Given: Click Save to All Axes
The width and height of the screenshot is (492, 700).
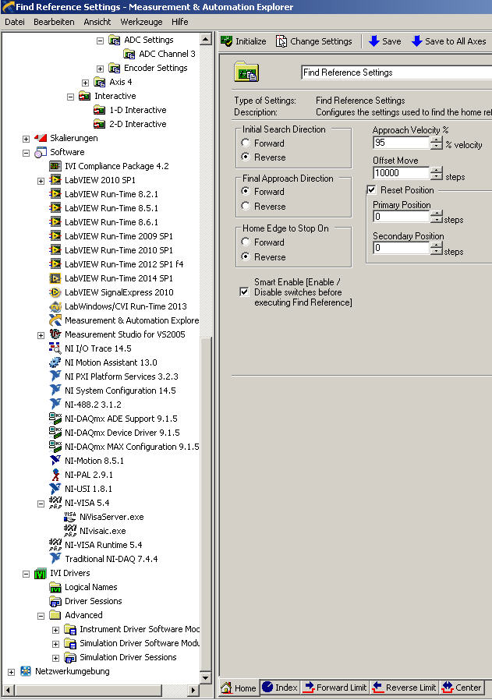Looking at the screenshot, I should [448, 41].
